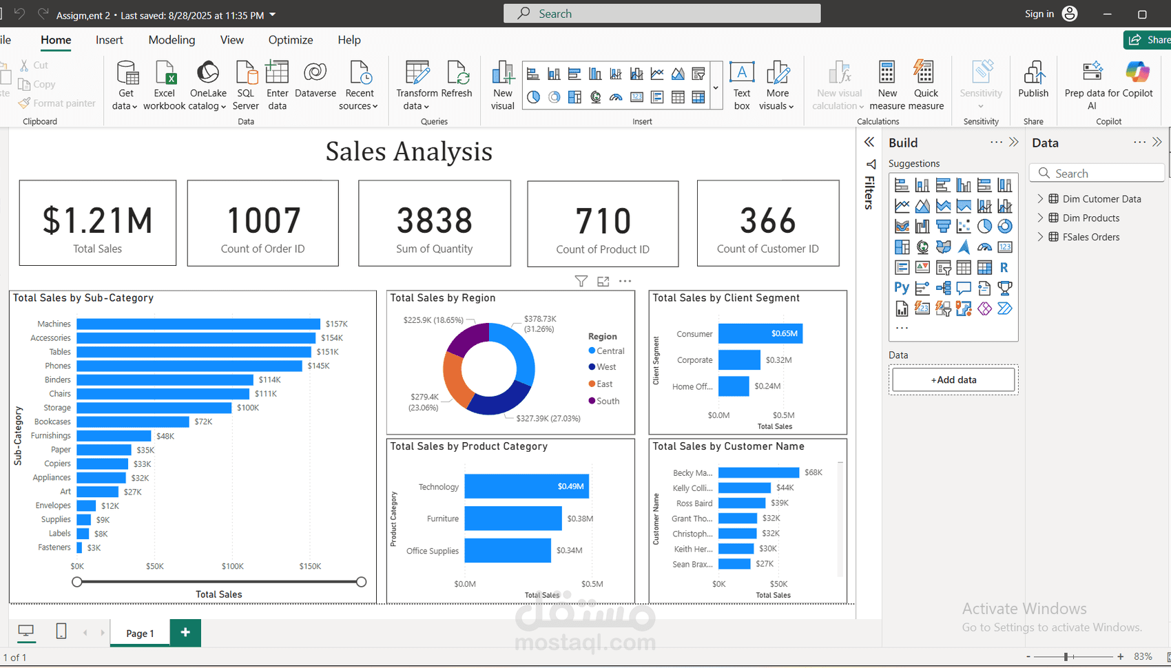Choose waterfall chart in Build pane
Image resolution: width=1171 pixels, height=668 pixels.
click(922, 226)
